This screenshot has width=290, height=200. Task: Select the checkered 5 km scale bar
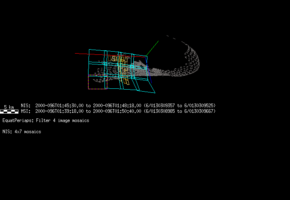tap(9, 111)
